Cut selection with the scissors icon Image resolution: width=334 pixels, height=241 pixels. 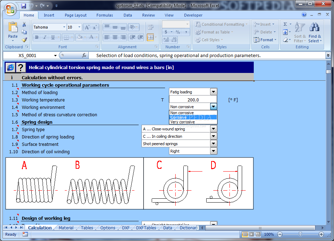tap(24, 24)
